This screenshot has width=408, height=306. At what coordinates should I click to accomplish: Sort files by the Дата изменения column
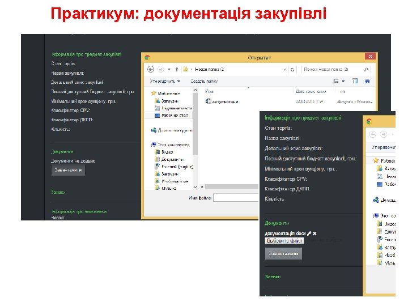point(311,91)
